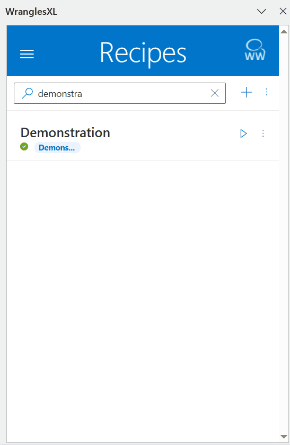Focus the search field containing "demonstra"
The height and width of the screenshot is (445, 290).
pyautogui.click(x=120, y=93)
